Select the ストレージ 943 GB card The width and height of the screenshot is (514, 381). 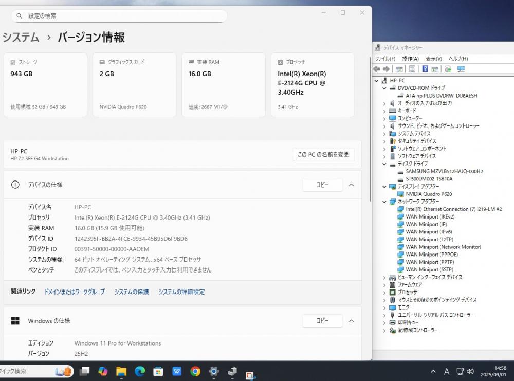tap(45, 85)
